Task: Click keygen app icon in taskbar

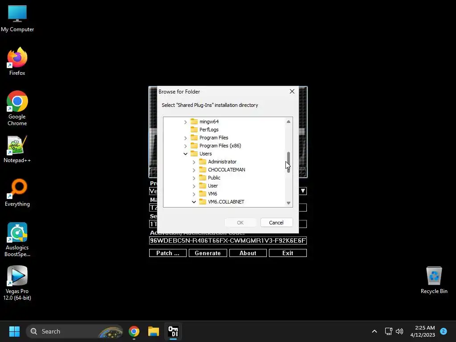Action: [x=173, y=331]
